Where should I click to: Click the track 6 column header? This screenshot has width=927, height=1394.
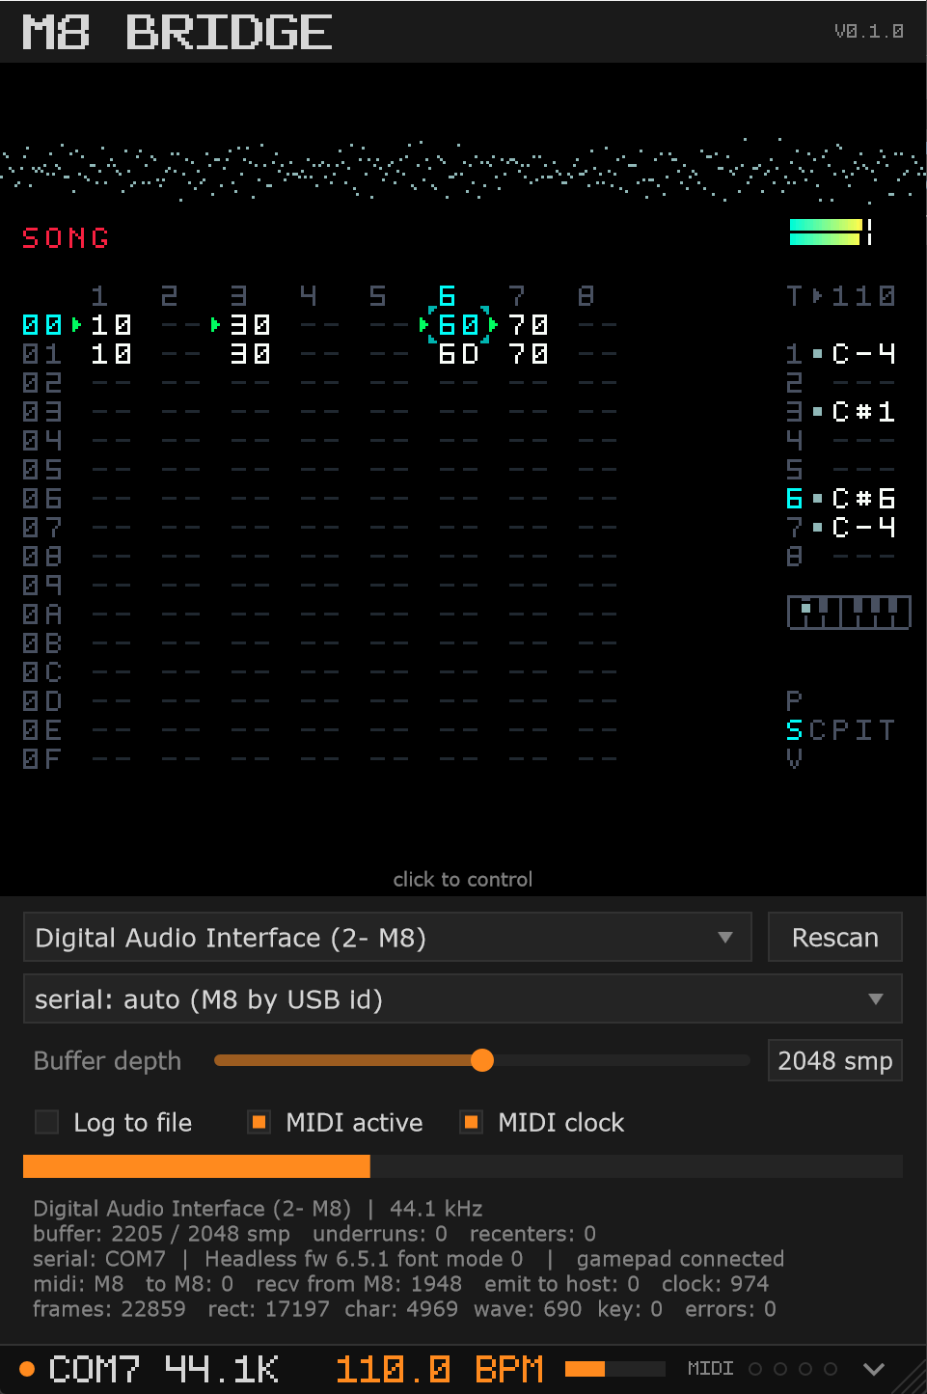(x=447, y=295)
